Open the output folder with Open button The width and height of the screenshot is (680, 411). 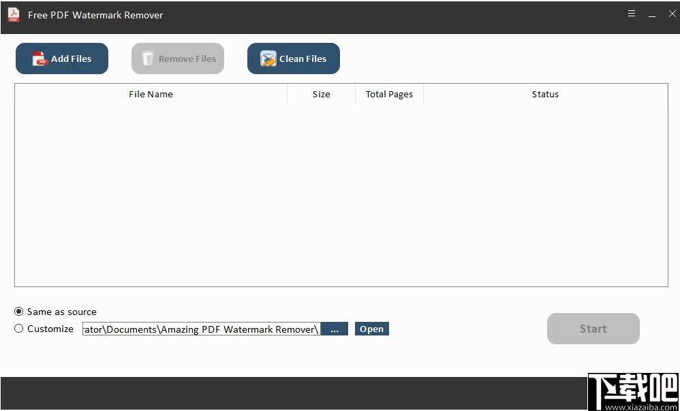pos(371,329)
